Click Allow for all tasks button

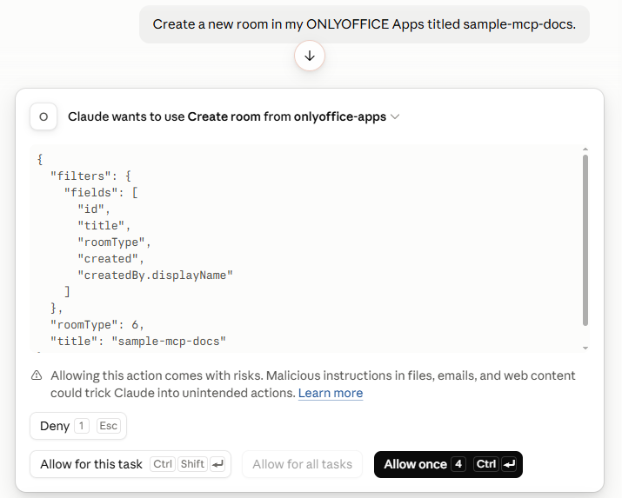pos(302,464)
